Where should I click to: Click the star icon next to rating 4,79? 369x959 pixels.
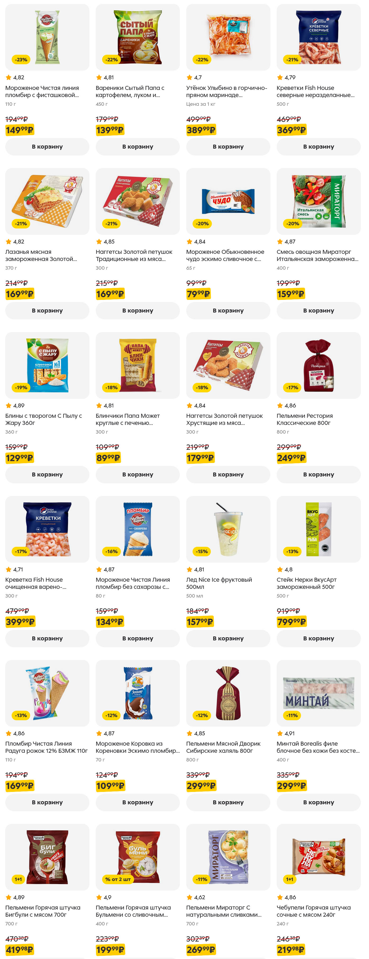280,77
